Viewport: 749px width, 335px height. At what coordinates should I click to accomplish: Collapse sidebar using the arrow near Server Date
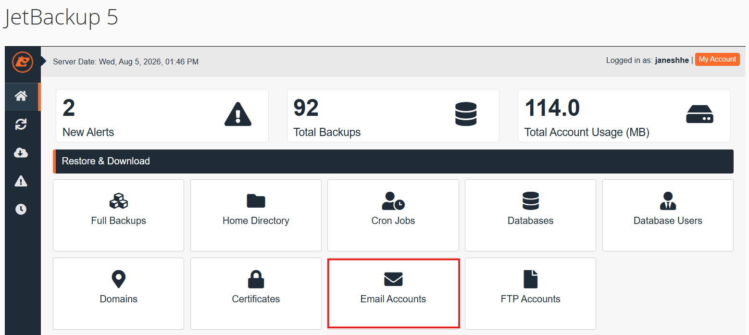point(43,61)
